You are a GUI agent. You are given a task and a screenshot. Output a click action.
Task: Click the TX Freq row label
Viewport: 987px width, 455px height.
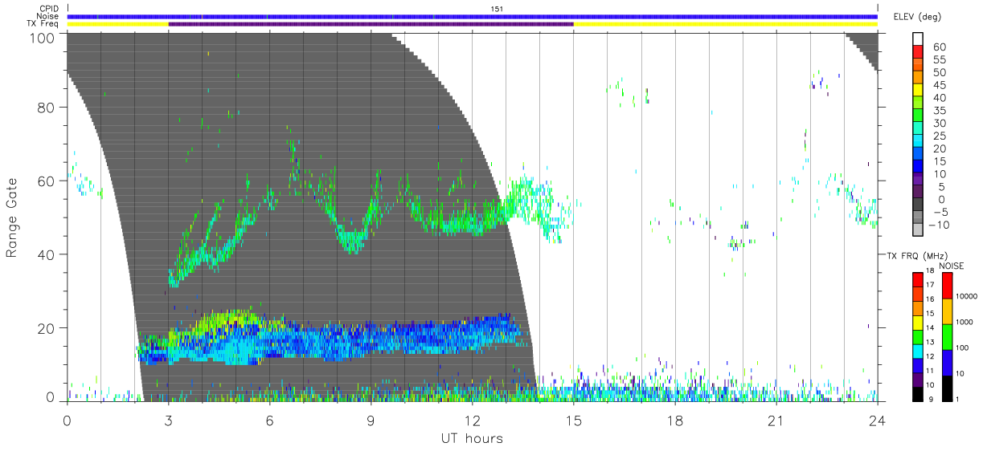[x=44, y=24]
